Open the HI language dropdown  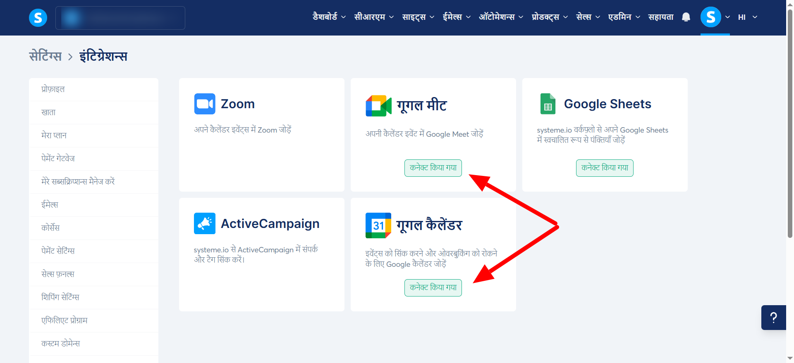pos(748,17)
